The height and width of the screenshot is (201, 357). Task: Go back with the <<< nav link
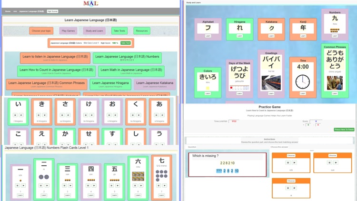click(x=15, y=11)
